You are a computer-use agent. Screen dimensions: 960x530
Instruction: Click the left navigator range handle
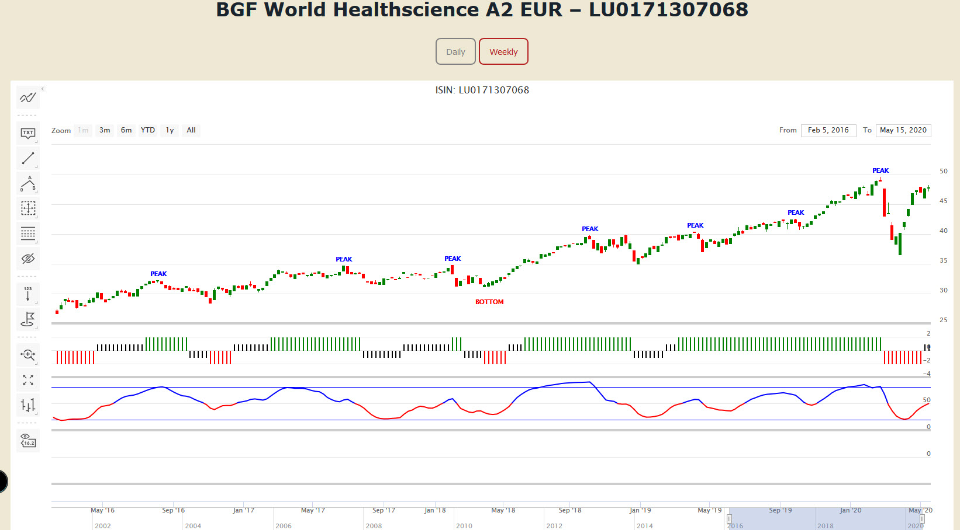pyautogui.click(x=729, y=518)
